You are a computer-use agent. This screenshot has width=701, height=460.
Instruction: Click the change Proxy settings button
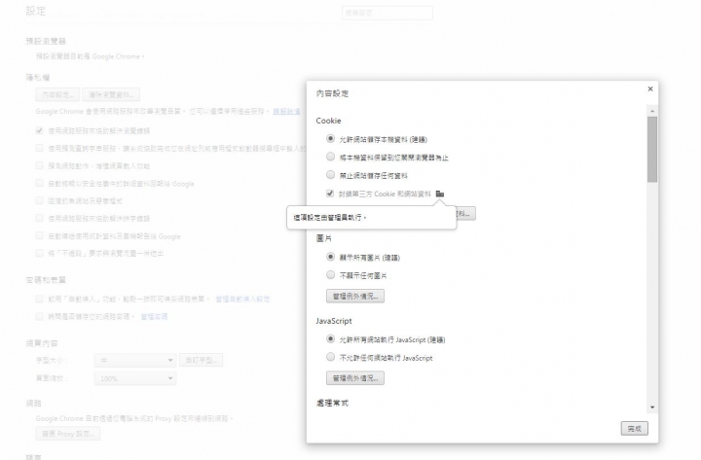(x=68, y=434)
